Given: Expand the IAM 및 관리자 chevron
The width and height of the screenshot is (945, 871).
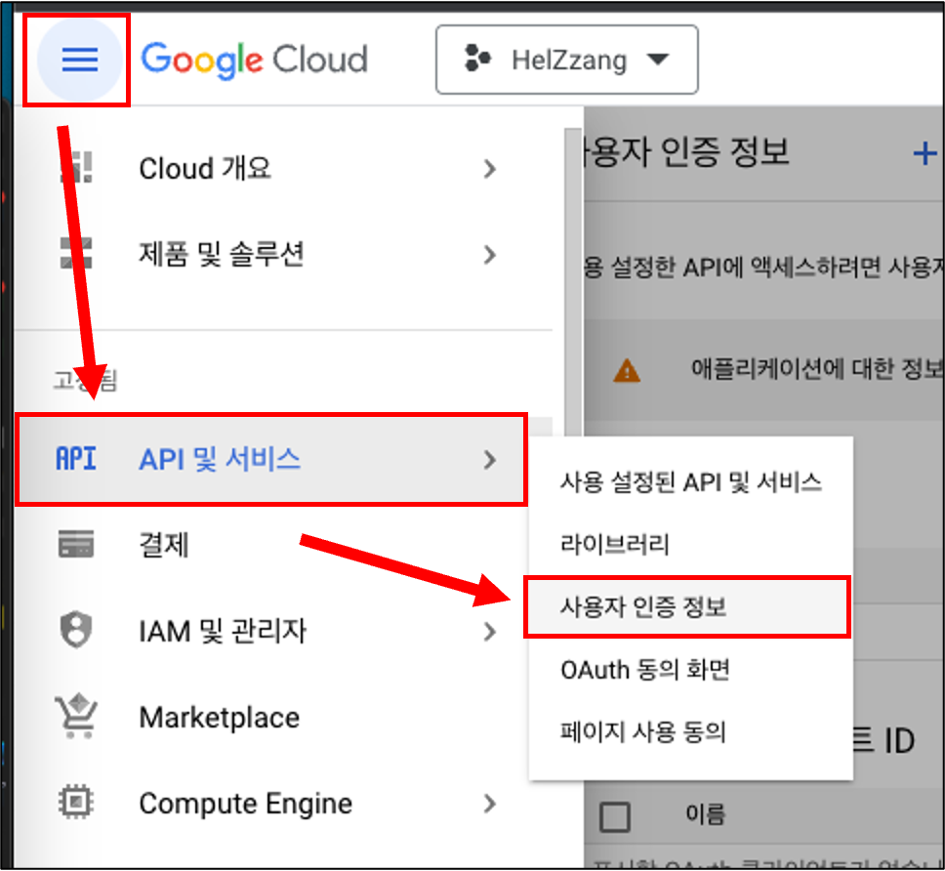Looking at the screenshot, I should 489,632.
